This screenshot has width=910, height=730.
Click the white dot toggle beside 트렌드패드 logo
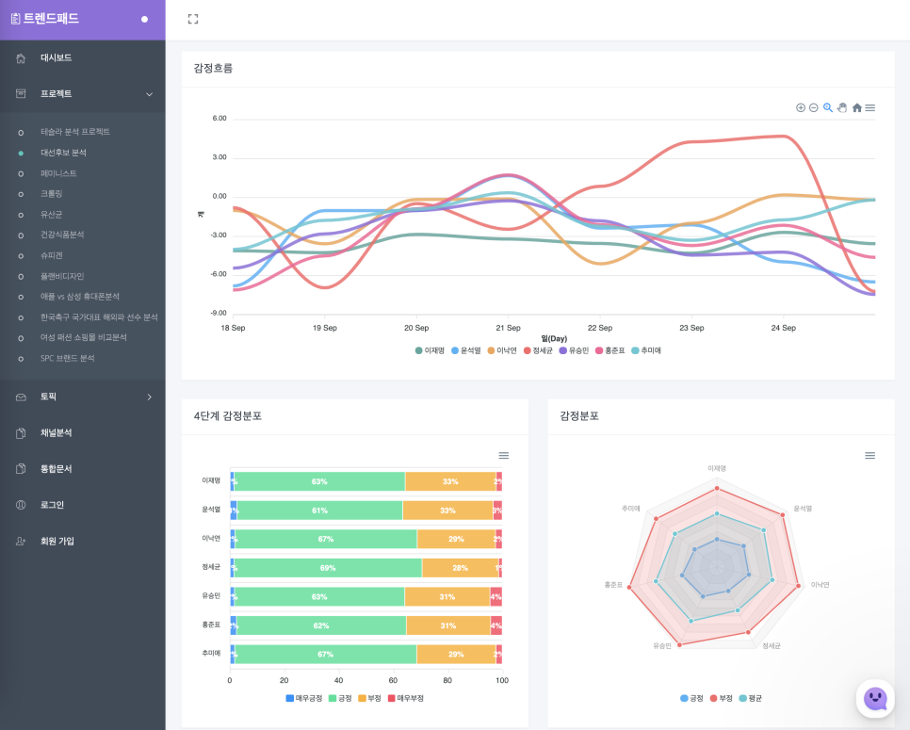coord(144,19)
